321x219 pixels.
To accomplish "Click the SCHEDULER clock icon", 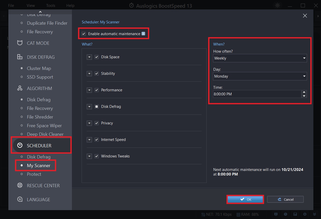I will (x=20, y=145).
